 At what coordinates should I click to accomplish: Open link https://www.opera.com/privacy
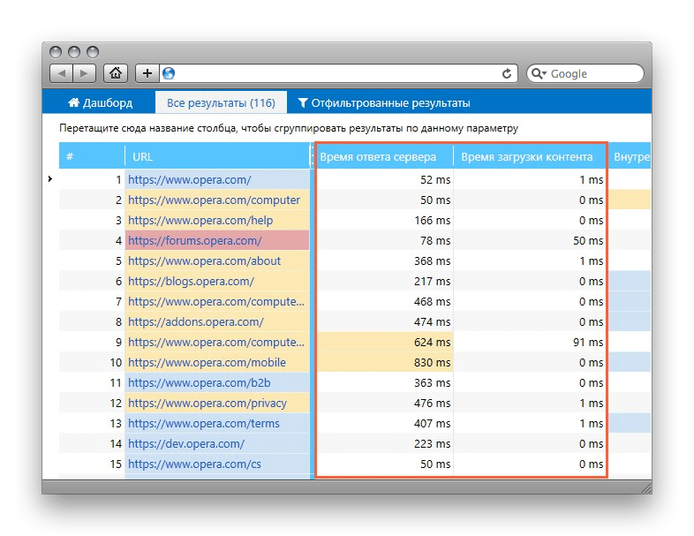[x=207, y=404]
